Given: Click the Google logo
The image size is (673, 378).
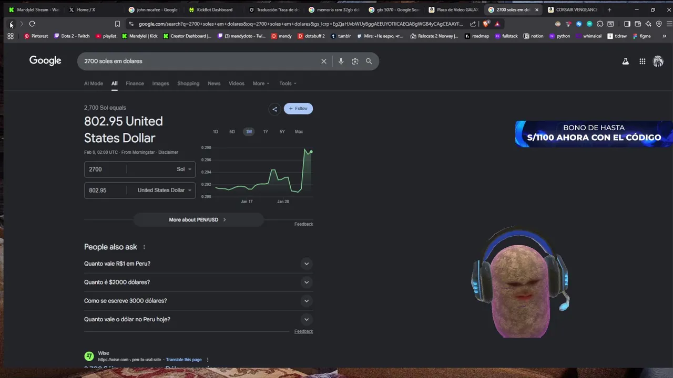Looking at the screenshot, I should 45,61.
